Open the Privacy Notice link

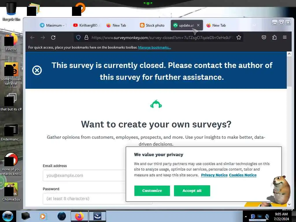214,175
